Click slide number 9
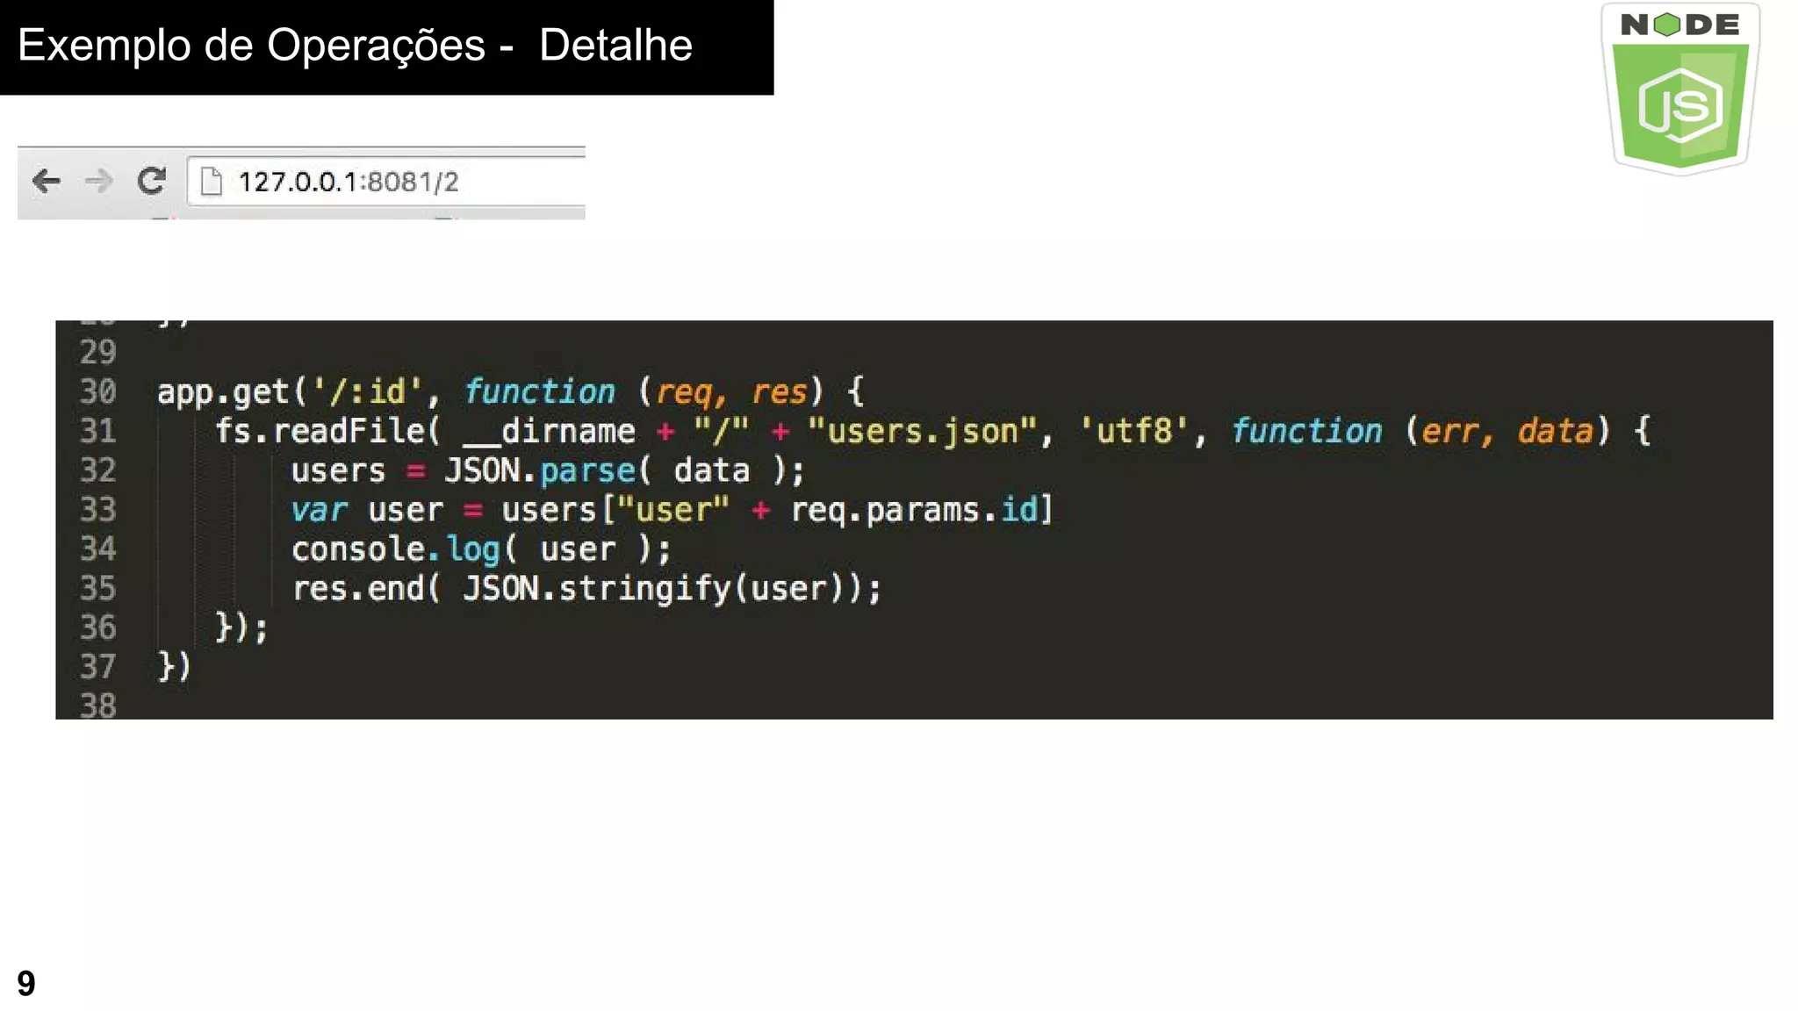Image resolution: width=1798 pixels, height=1011 pixels. [26, 983]
